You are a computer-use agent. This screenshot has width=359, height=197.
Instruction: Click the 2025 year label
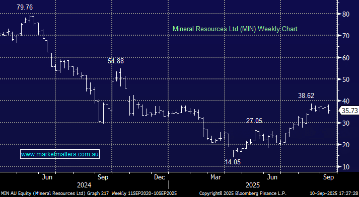(x=253, y=185)
